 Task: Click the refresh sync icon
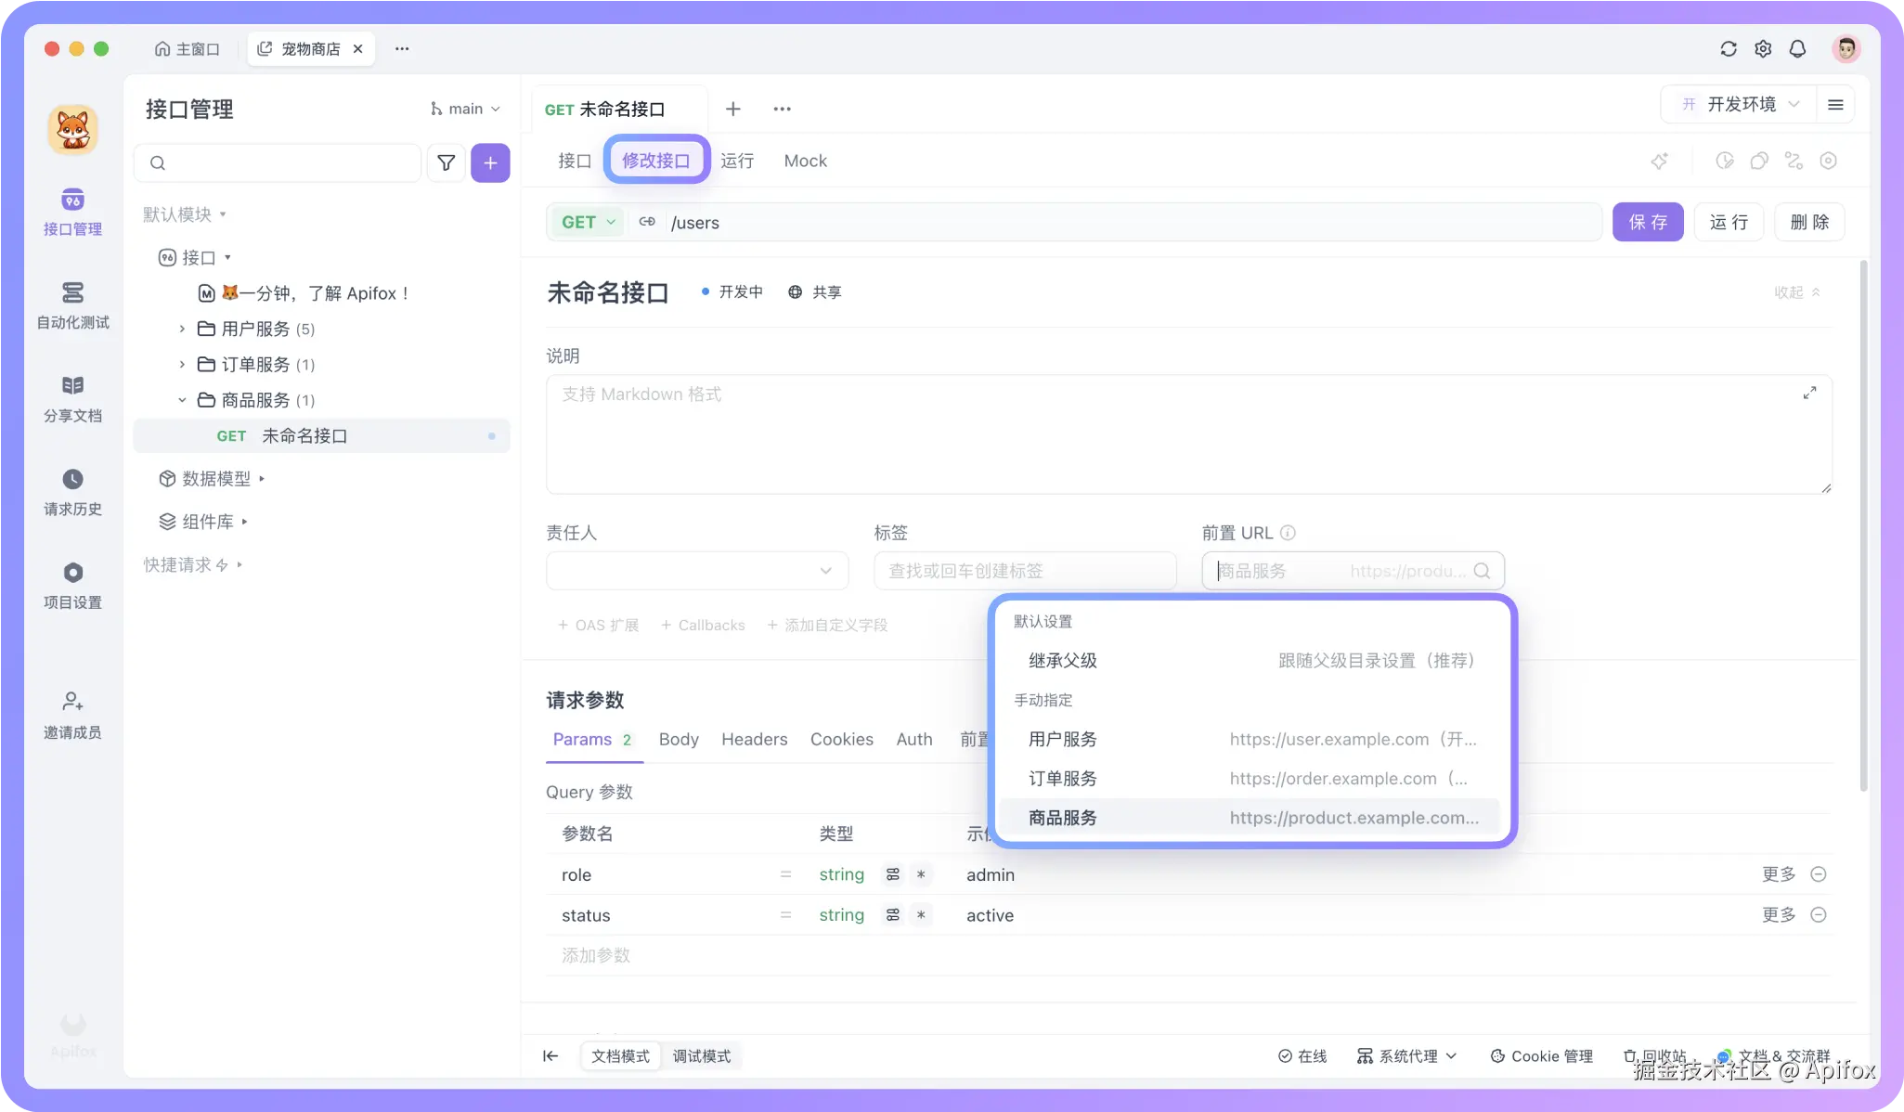(1728, 49)
